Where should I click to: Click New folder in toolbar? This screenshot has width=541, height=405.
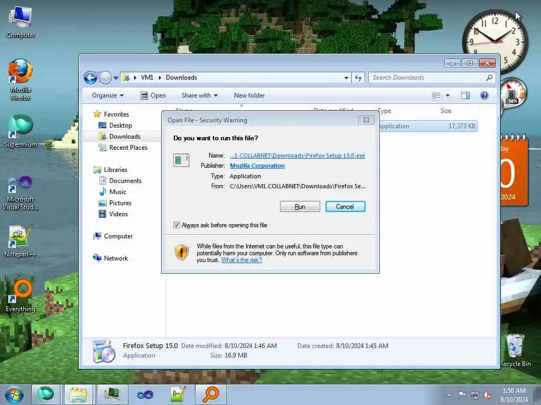pyautogui.click(x=249, y=95)
